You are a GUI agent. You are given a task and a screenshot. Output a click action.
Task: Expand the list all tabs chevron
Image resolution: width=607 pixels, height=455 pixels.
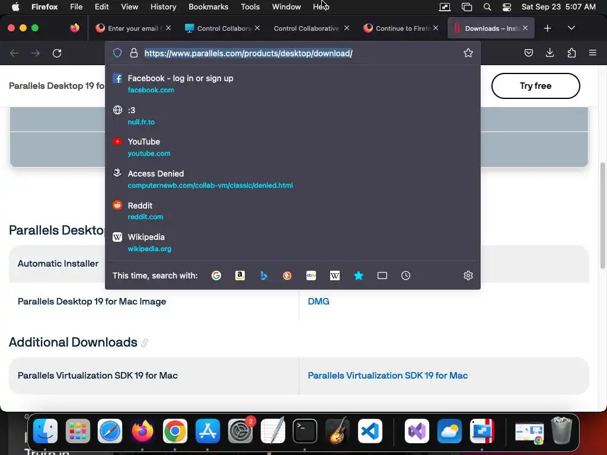(571, 28)
